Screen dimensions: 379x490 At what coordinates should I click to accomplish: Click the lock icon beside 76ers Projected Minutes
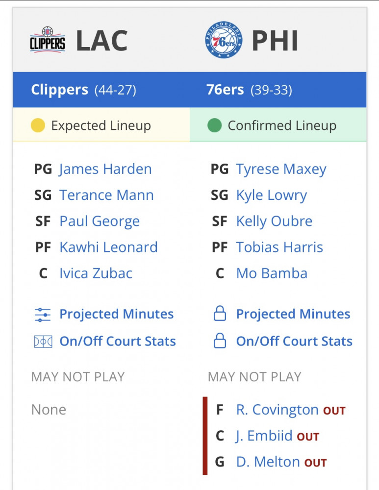[220, 314]
